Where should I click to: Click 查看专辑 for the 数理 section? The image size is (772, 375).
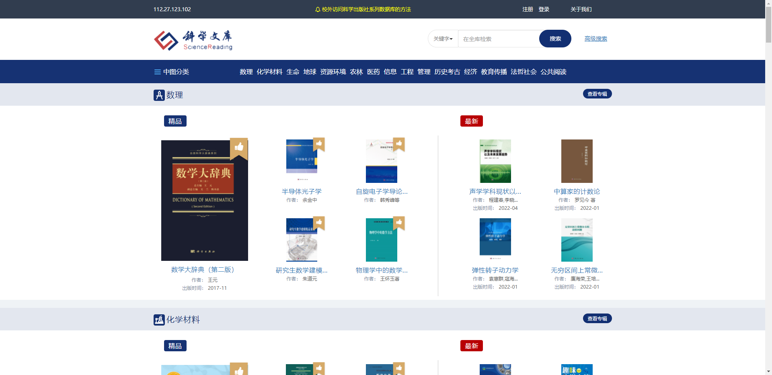coord(597,94)
